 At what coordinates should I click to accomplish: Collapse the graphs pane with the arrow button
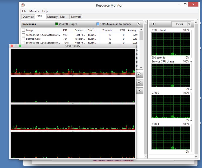[x=153, y=24]
